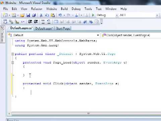Click the 'using System.Web.UI.WebControls.WebParts;' line
Image resolution: width=161 pixels, height=121 pixels.
coord(56,41)
